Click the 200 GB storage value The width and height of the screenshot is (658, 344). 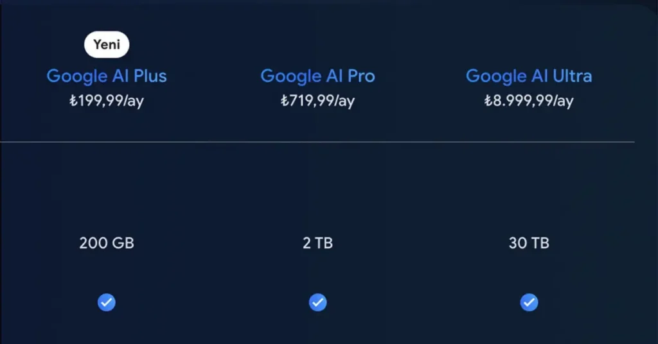(x=107, y=243)
